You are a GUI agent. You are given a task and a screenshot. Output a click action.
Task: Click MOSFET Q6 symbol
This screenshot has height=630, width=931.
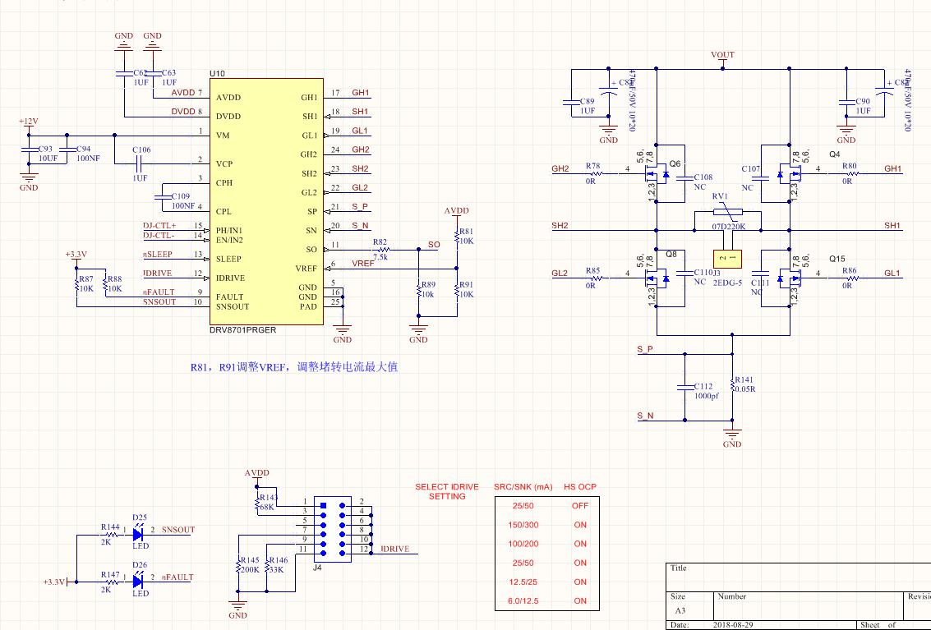[657, 174]
